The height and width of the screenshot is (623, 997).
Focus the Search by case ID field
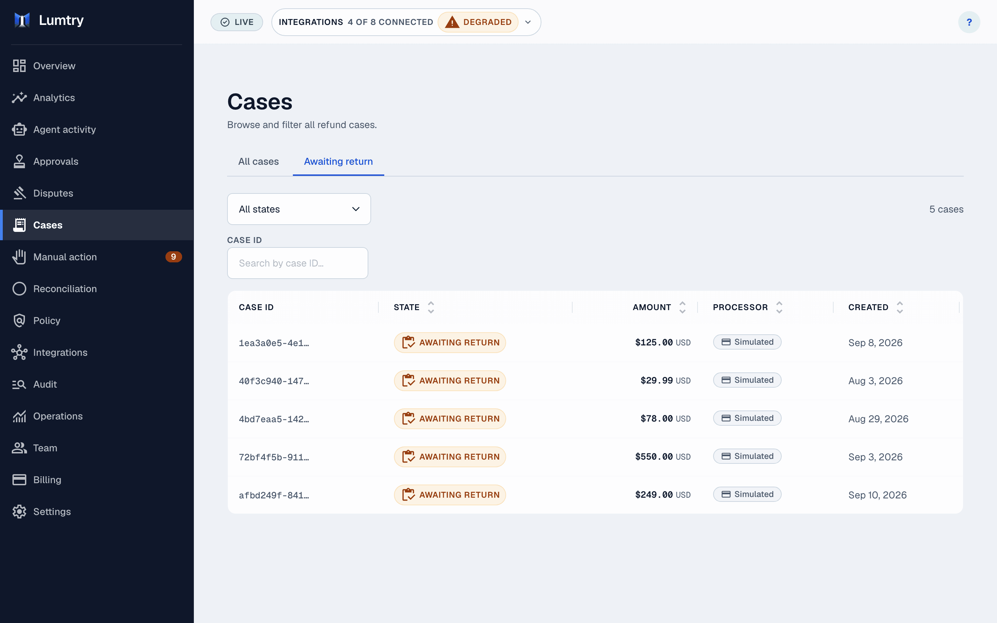(x=297, y=263)
